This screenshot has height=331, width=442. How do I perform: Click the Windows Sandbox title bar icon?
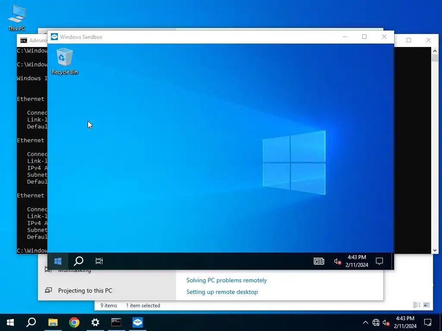coord(54,37)
